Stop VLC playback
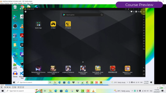The width and height of the screenshot is (166, 93). click(x=8, y=87)
